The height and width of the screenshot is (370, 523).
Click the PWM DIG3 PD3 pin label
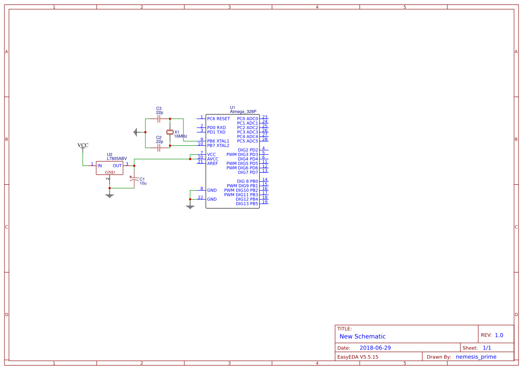click(x=242, y=154)
